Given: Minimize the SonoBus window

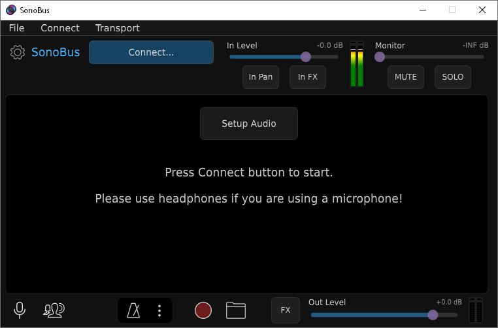Looking at the screenshot, I should click(423, 10).
